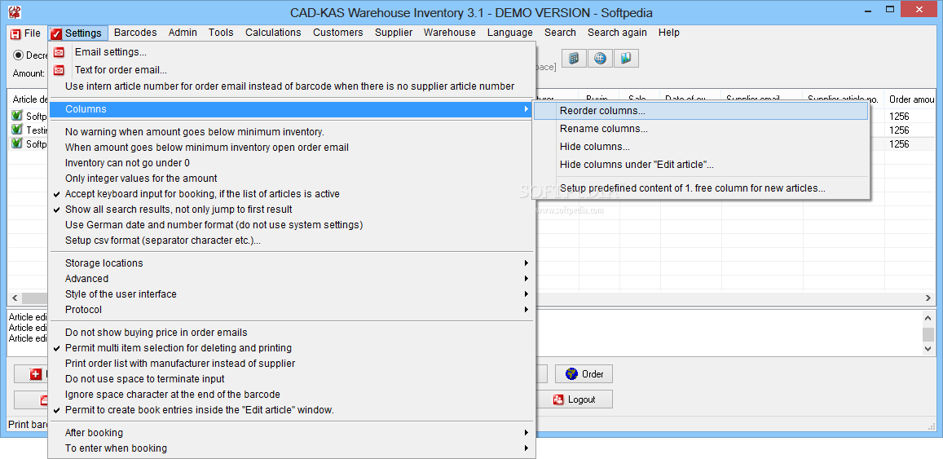Open the Calculations menu

click(273, 33)
